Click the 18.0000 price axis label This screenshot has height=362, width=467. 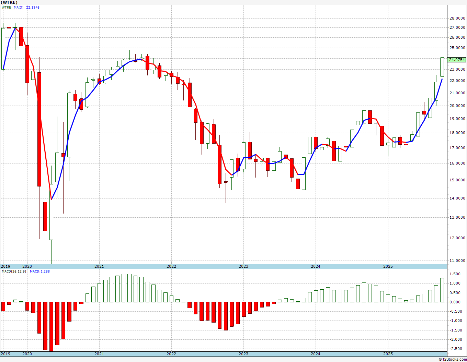(x=457, y=133)
